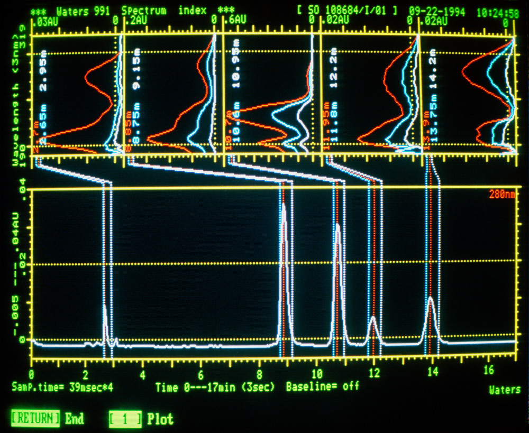The width and height of the screenshot is (529, 433).
Task: Click the 280nm channel label
Action: pyautogui.click(x=503, y=194)
